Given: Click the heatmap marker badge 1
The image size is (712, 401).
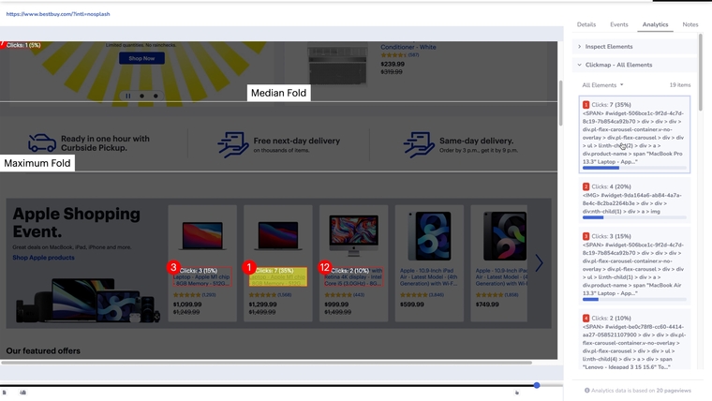Looking at the screenshot, I should tap(249, 267).
